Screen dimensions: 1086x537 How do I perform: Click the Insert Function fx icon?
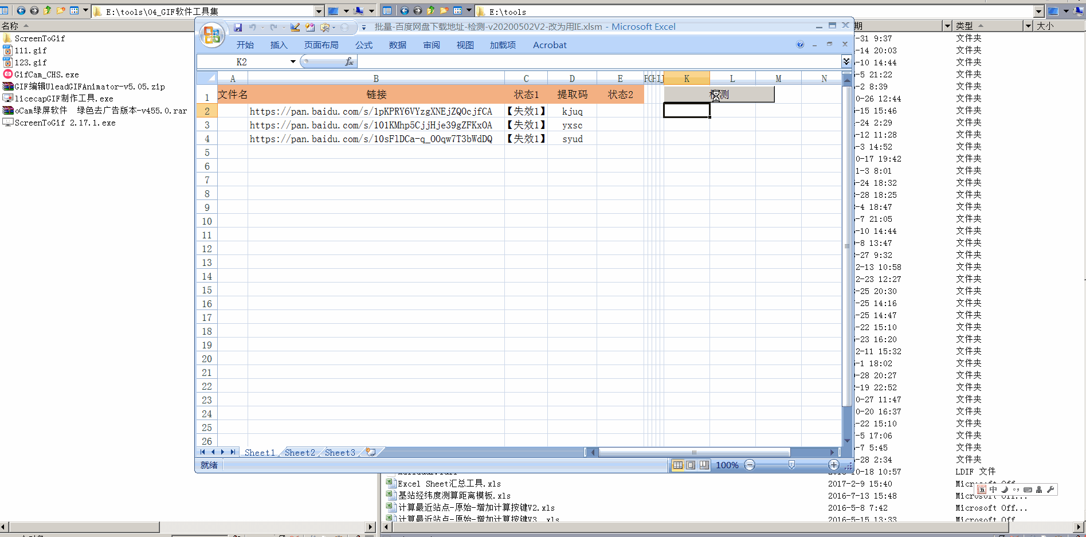[349, 62]
